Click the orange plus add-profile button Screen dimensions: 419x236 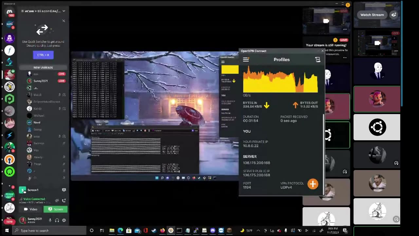click(x=313, y=184)
